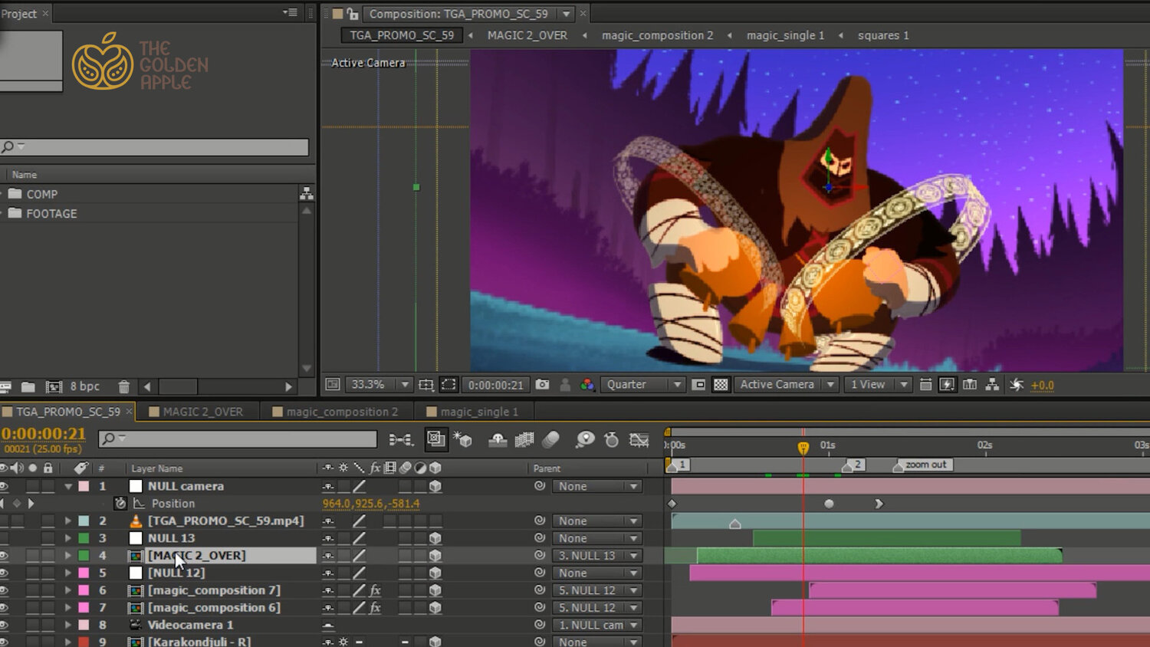The image size is (1150, 647).
Task: Open Project panel flowchart view icon
Action: tap(307, 194)
